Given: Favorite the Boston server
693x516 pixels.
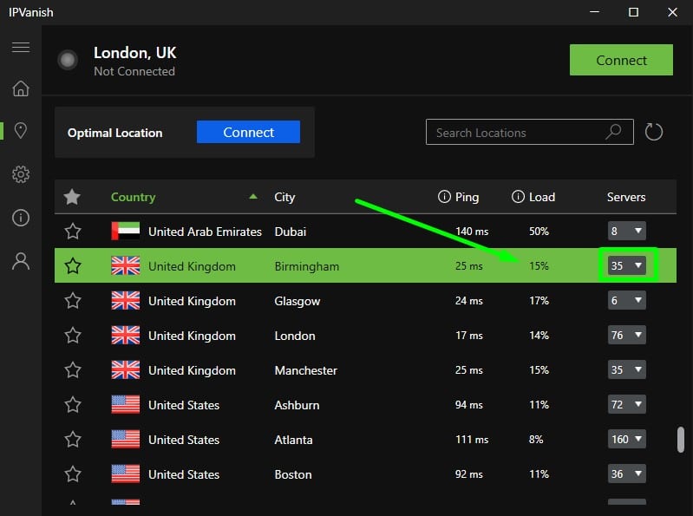Looking at the screenshot, I should (x=73, y=474).
